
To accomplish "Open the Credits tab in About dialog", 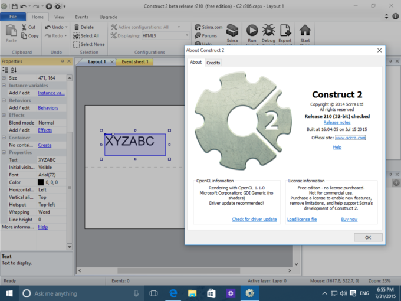I will click(x=213, y=63).
